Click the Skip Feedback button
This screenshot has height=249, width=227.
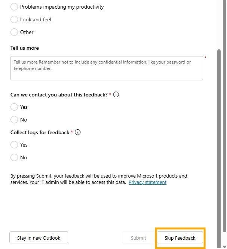point(180,238)
